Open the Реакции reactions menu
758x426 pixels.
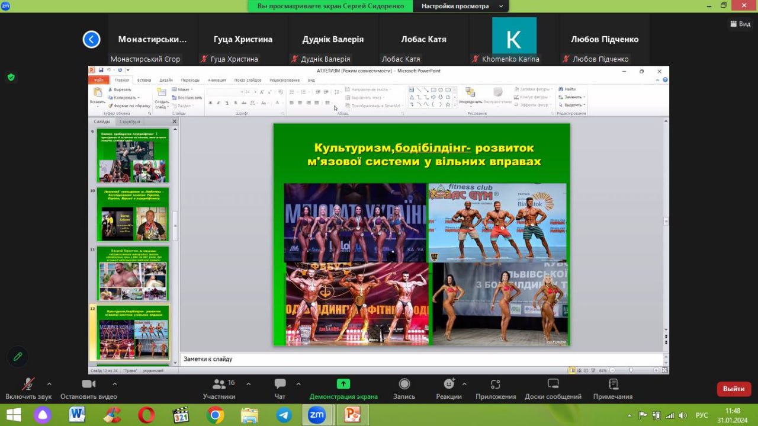449,389
